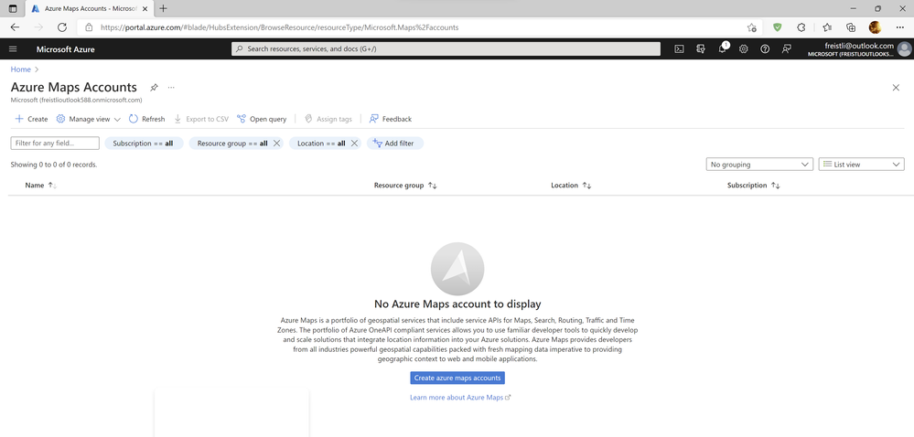The image size is (914, 437).
Task: Go back in the browser
Action: tap(16, 27)
